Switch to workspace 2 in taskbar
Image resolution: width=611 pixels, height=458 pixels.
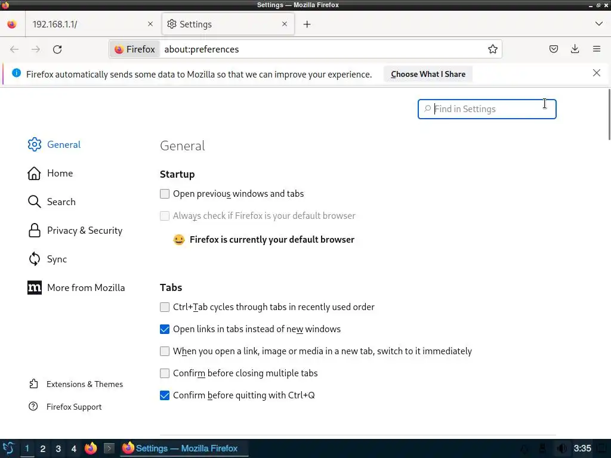(43, 448)
